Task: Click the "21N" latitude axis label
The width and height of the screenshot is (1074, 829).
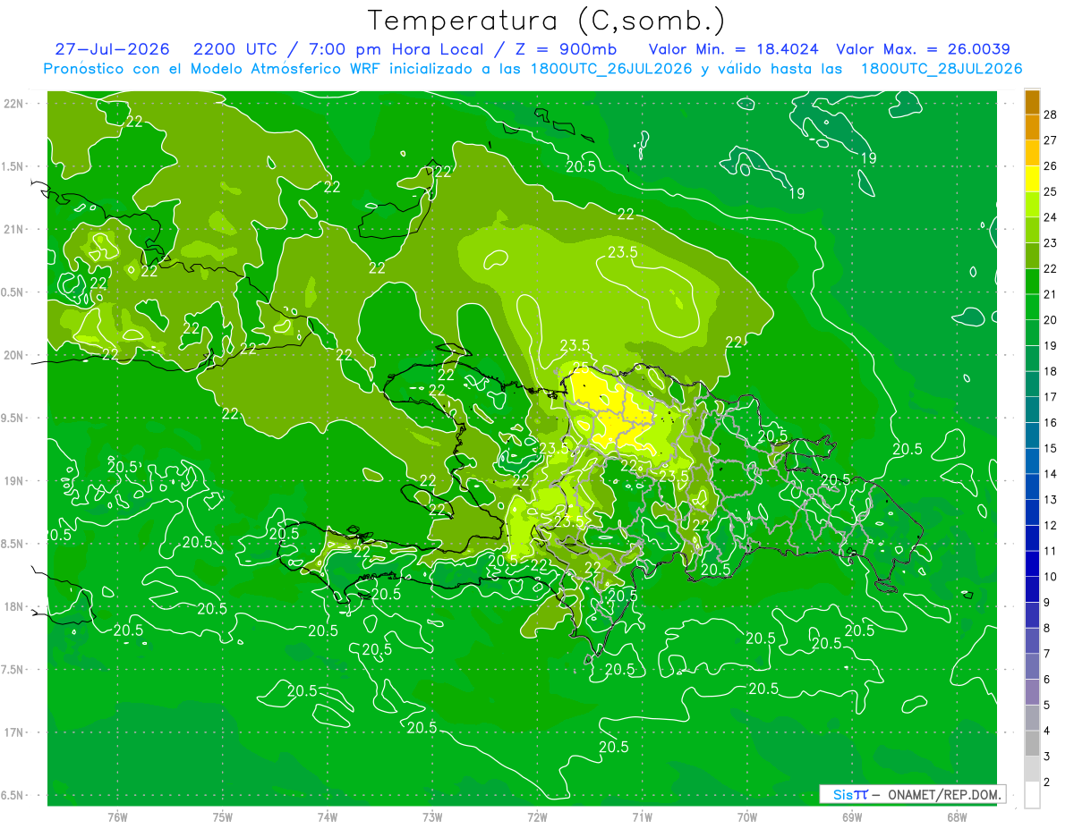Action: [x=14, y=229]
